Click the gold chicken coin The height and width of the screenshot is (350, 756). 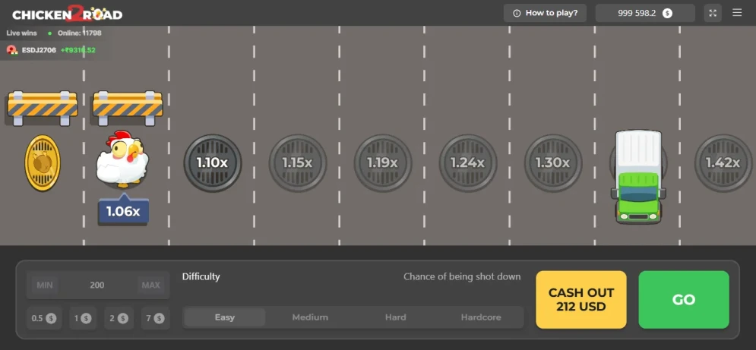pos(43,163)
